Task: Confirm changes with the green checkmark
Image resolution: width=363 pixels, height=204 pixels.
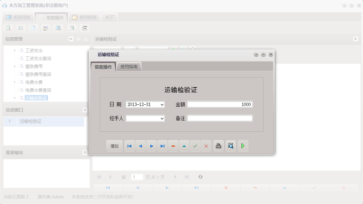Action: [195, 146]
